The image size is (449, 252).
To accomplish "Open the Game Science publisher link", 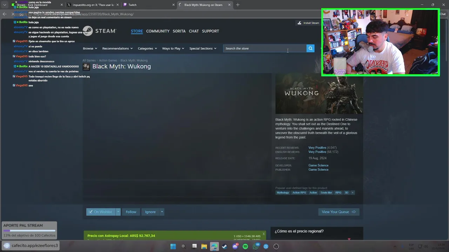I will [x=319, y=169].
